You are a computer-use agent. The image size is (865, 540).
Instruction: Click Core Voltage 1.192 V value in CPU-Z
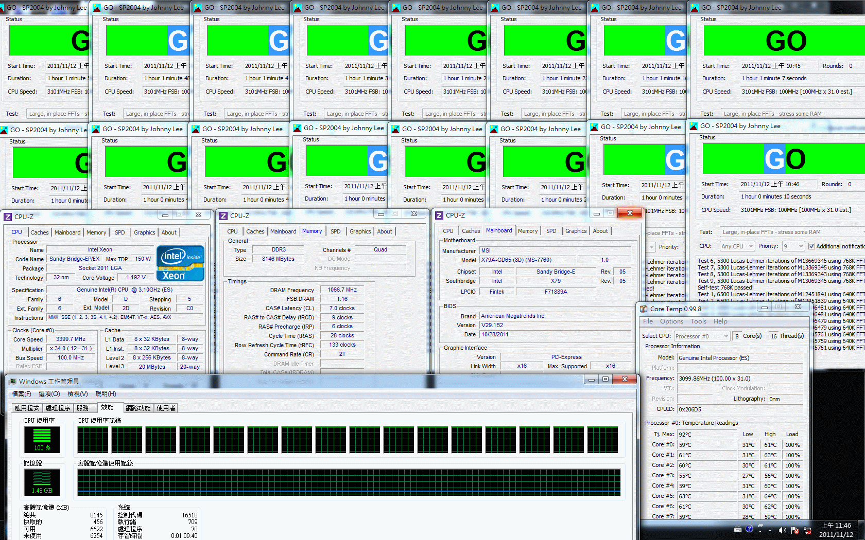point(136,277)
